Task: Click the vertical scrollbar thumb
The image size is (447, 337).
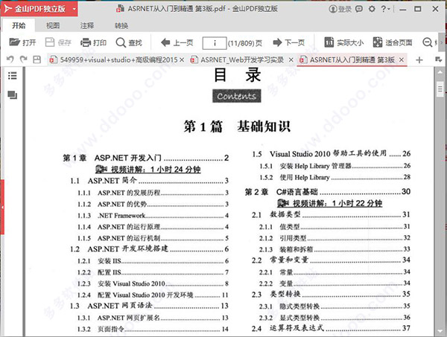Action: 440,89
